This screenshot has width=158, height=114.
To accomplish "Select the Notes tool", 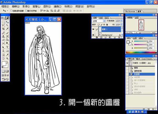I will point(3,55).
